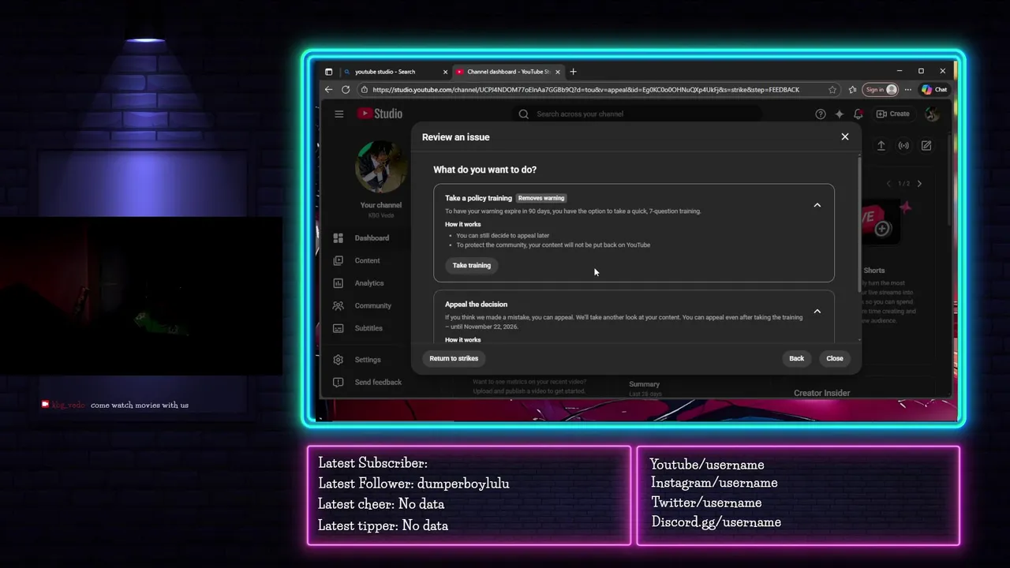Click Return to strikes
Screen dimensions: 1010x568
(x=454, y=358)
